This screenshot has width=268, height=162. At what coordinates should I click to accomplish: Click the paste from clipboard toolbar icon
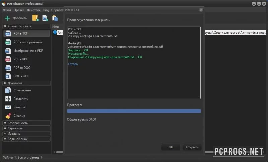click(55, 18)
